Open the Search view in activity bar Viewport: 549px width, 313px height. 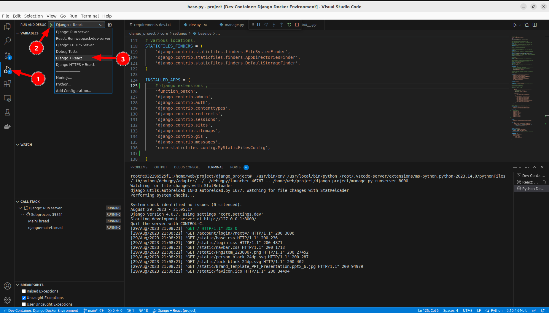coord(7,41)
